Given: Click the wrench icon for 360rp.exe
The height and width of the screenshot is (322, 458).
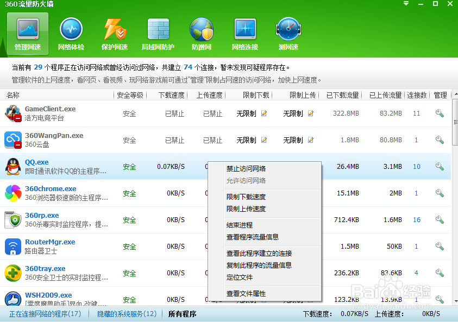Looking at the screenshot, I should 440,219.
